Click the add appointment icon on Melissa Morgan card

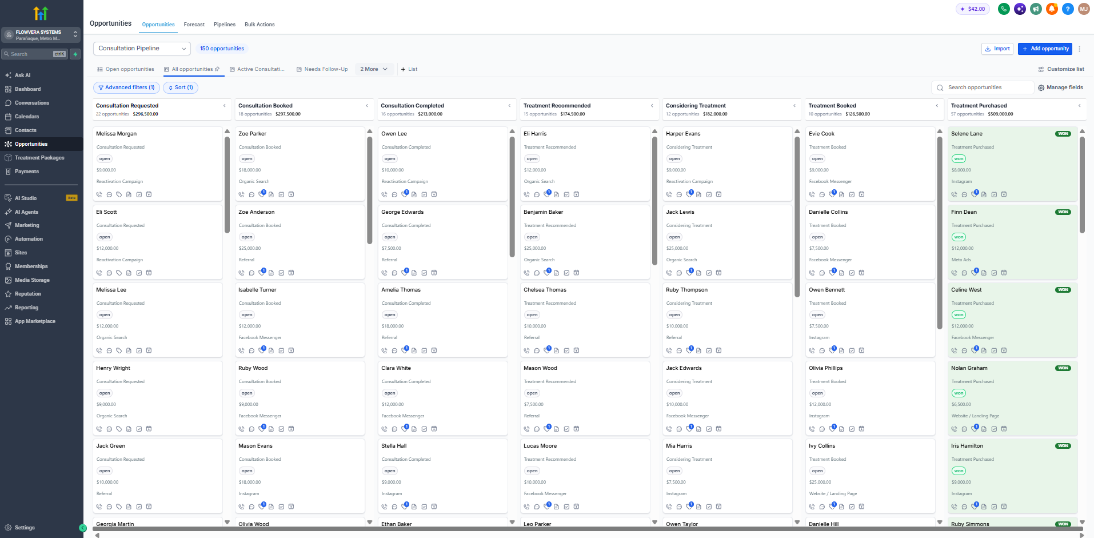point(149,194)
